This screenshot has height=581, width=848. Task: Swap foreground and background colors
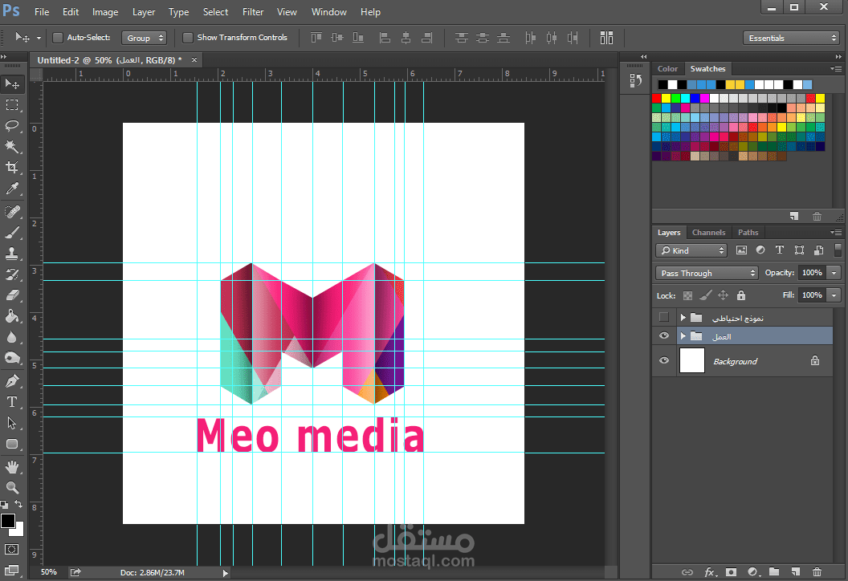pos(19,504)
